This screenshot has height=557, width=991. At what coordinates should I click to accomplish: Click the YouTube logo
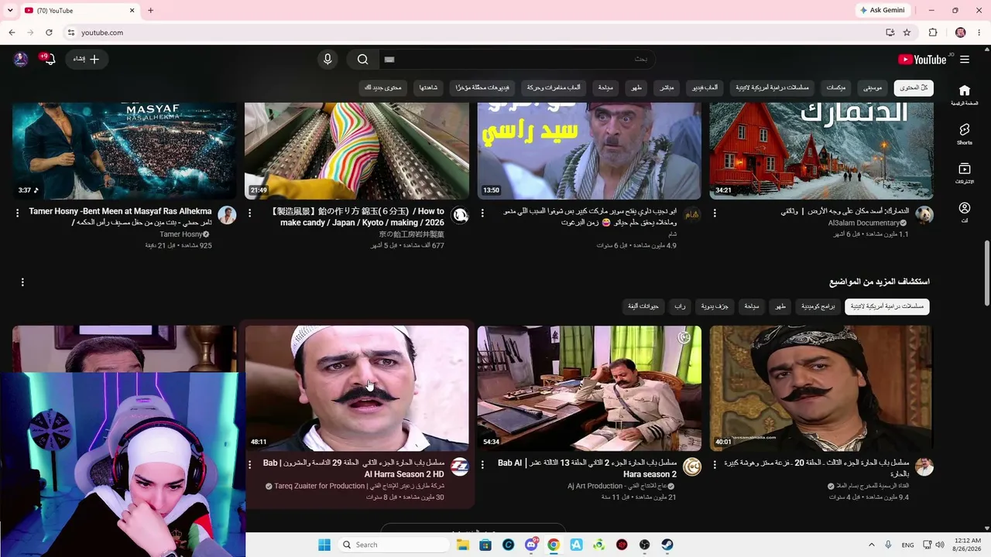922,60
